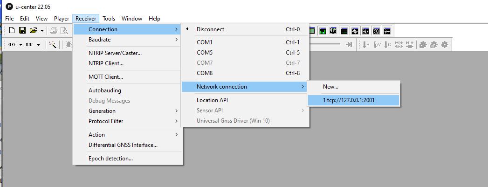Open the world map view icon

(333, 31)
